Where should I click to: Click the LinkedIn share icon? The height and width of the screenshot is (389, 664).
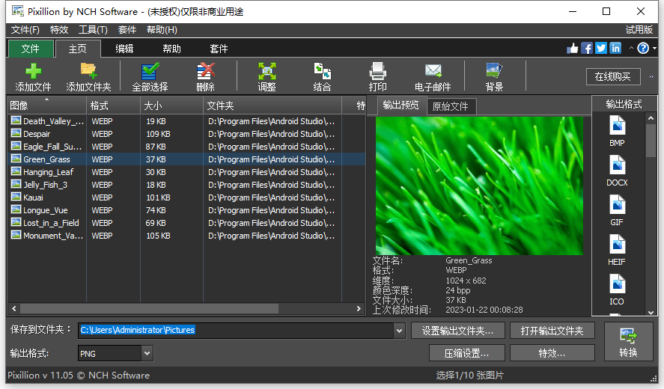point(615,49)
